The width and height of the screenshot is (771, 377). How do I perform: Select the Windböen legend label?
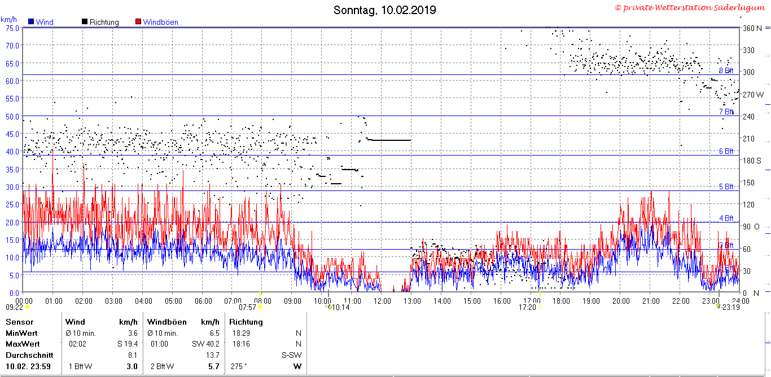(160, 23)
